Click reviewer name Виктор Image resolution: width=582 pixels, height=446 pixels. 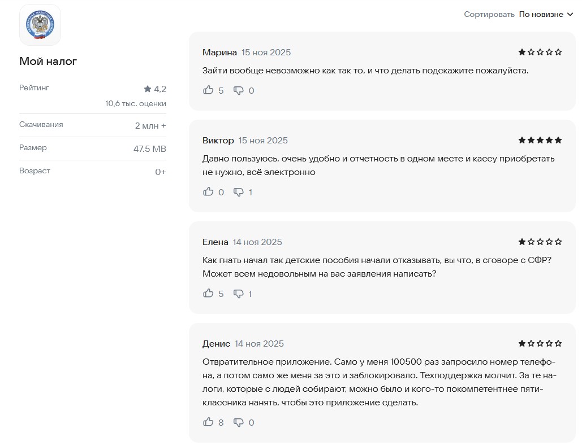tap(218, 141)
